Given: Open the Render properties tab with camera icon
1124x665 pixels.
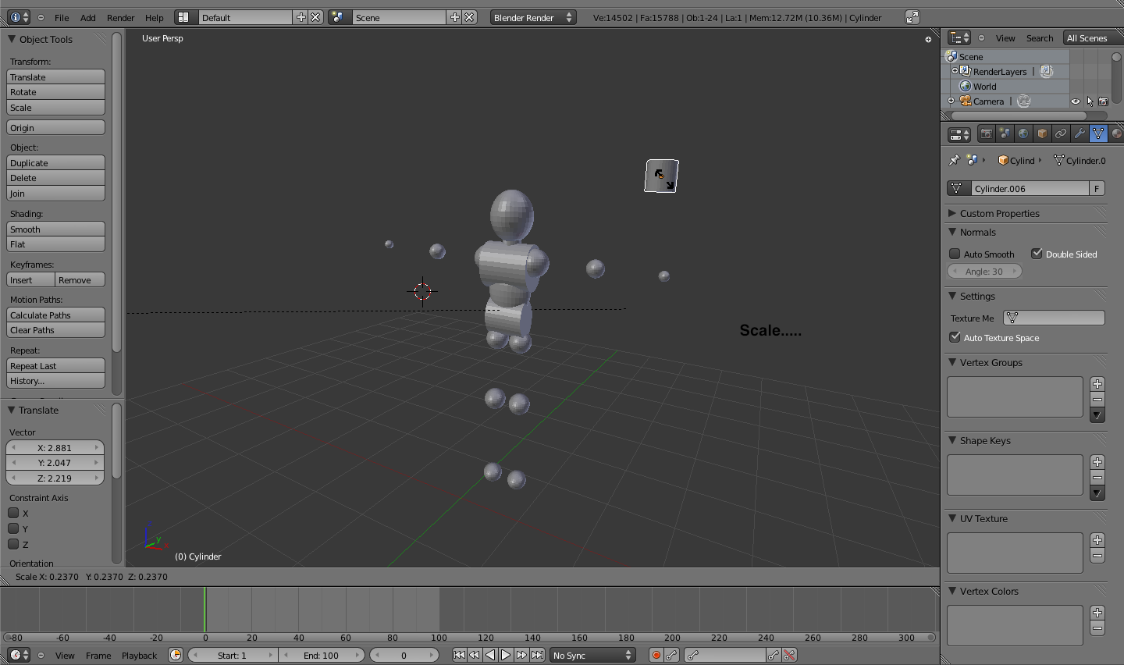Looking at the screenshot, I should coord(987,133).
